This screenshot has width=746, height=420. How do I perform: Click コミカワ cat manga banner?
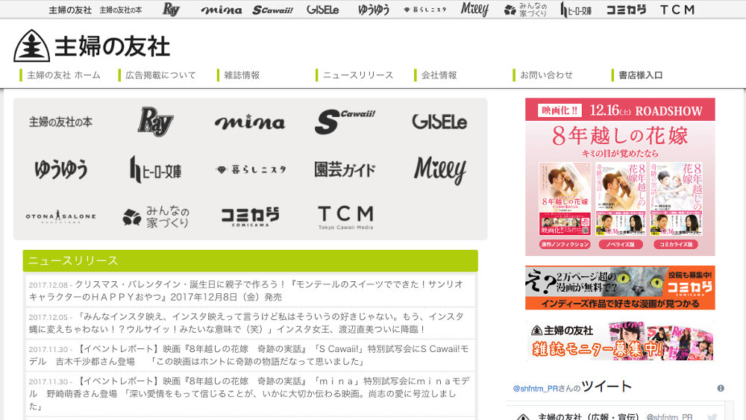click(620, 288)
